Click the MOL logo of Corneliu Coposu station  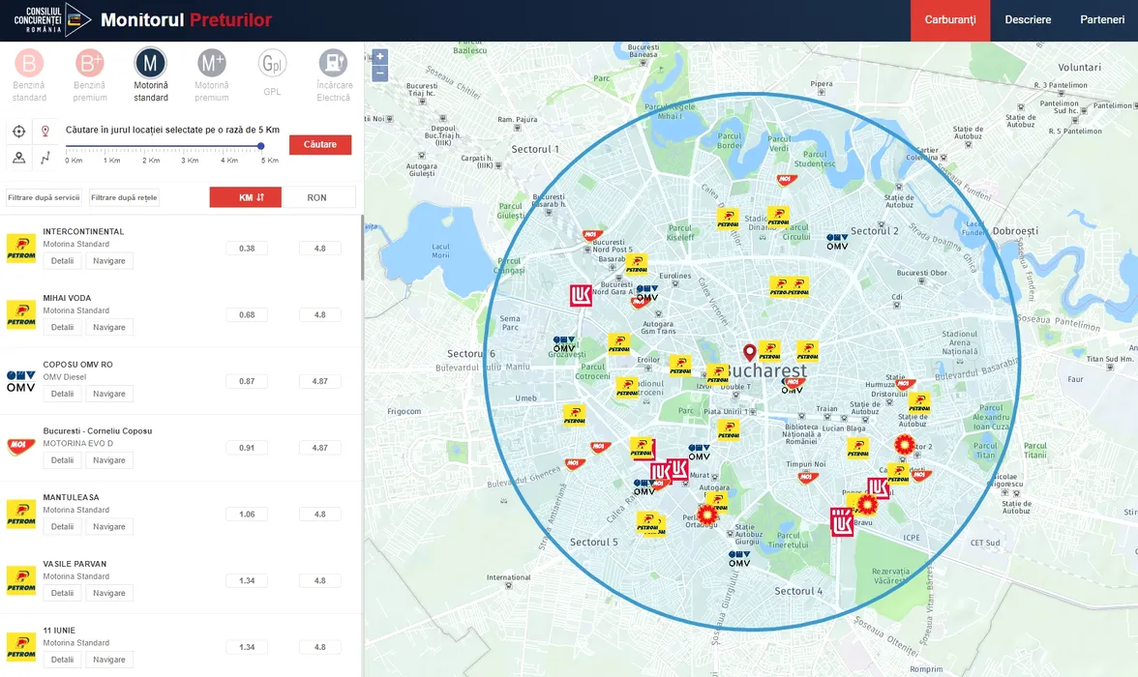click(x=21, y=447)
